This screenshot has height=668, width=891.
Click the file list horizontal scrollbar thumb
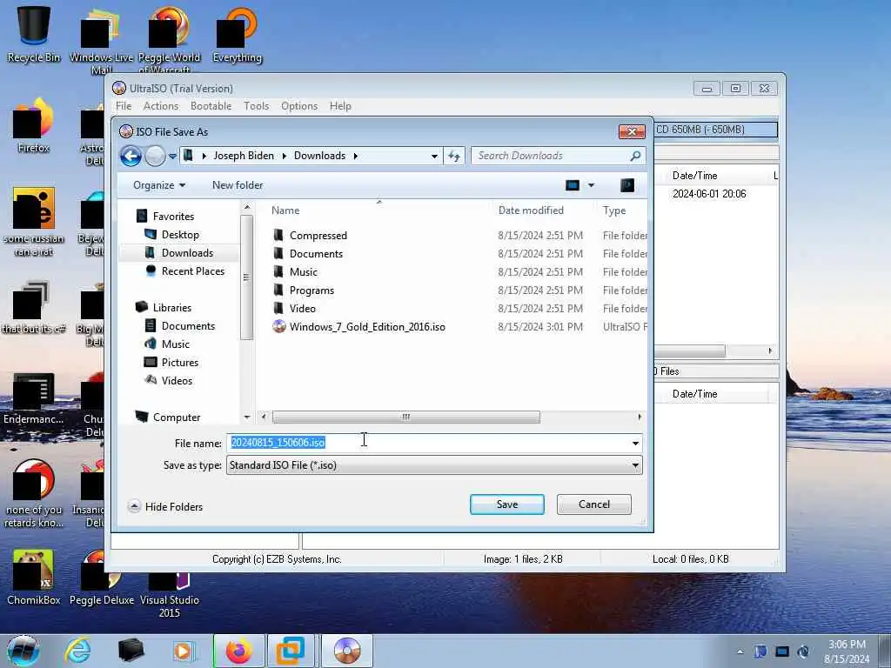click(x=405, y=417)
